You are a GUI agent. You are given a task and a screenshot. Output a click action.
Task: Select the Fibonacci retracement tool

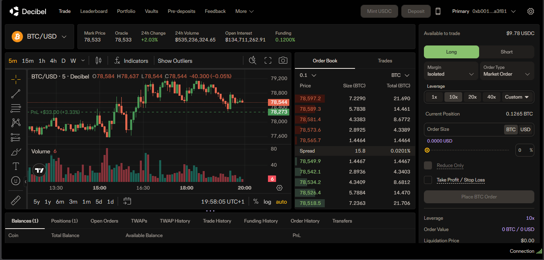click(16, 108)
